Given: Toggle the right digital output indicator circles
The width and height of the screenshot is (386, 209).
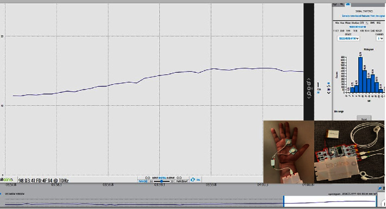Looking at the screenshot, I should (x=179, y=178).
